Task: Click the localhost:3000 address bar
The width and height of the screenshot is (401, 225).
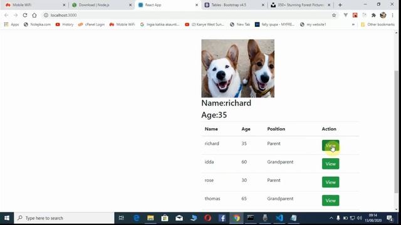Action: point(189,15)
